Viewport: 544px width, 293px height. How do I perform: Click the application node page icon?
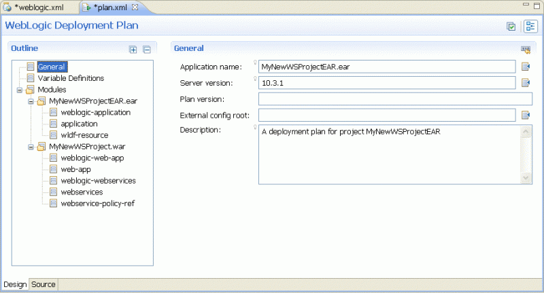[x=53, y=124]
